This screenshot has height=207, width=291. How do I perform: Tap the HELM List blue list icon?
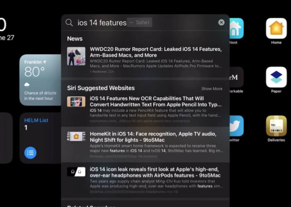click(31, 153)
